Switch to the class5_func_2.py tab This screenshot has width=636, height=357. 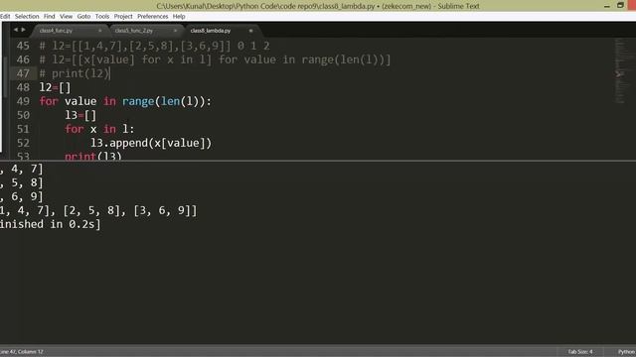click(x=134, y=31)
